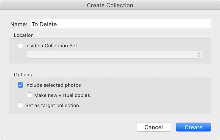The height and width of the screenshot is (140, 220).
Task: Enable the Make new virtual copies checkbox
Action: [29, 95]
